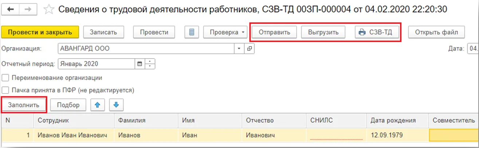Adjust reporting period with stepper arrows
Image resolution: width=479 pixels, height=148 pixels.
[150, 64]
